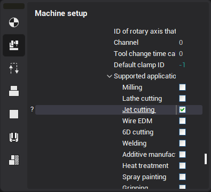
Task: Select the Welding label
Action: point(135,143)
